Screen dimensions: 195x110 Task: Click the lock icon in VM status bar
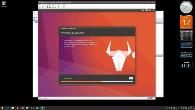coord(153,98)
